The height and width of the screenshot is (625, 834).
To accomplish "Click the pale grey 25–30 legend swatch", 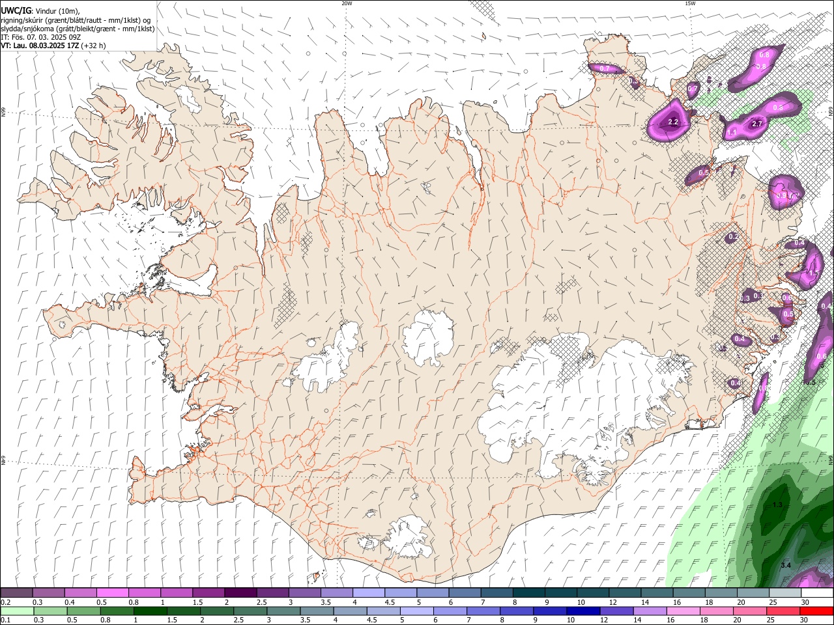I will coord(785,593).
